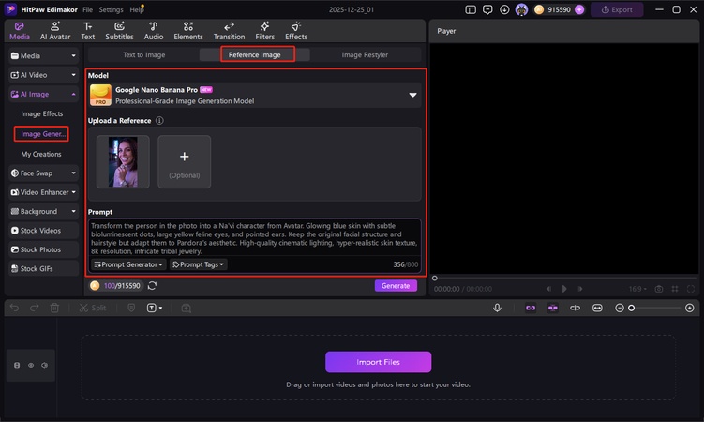Click the Generate button
The height and width of the screenshot is (422, 704).
click(396, 285)
